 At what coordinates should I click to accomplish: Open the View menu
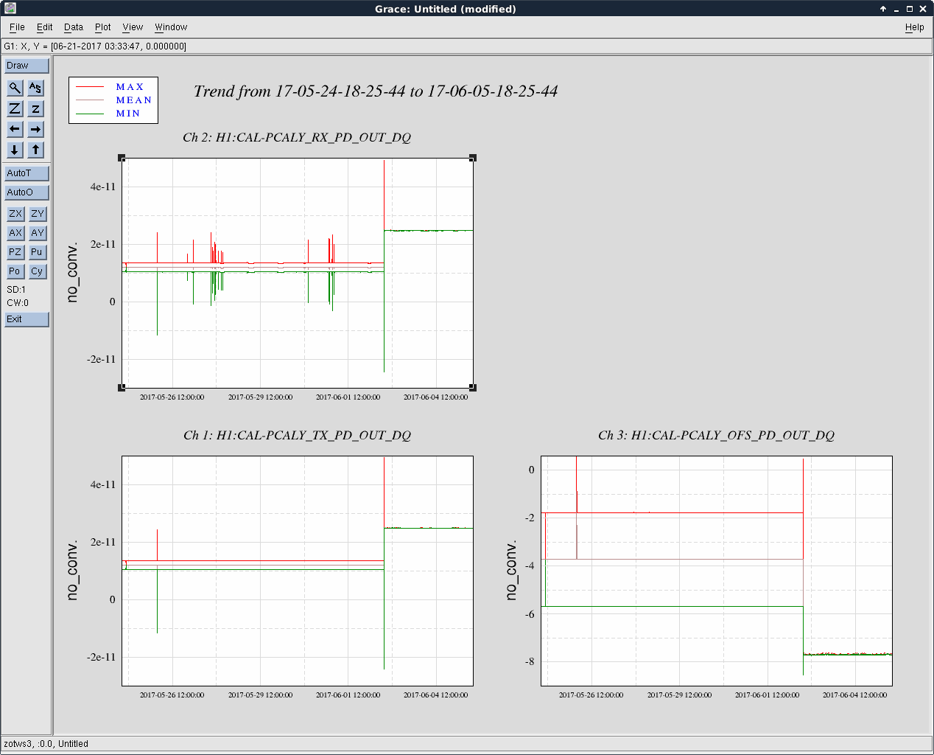coord(133,27)
